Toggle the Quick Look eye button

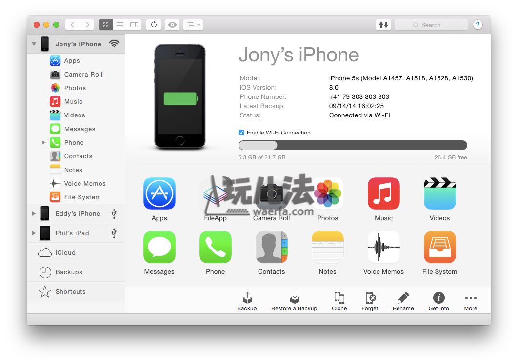pyautogui.click(x=172, y=25)
